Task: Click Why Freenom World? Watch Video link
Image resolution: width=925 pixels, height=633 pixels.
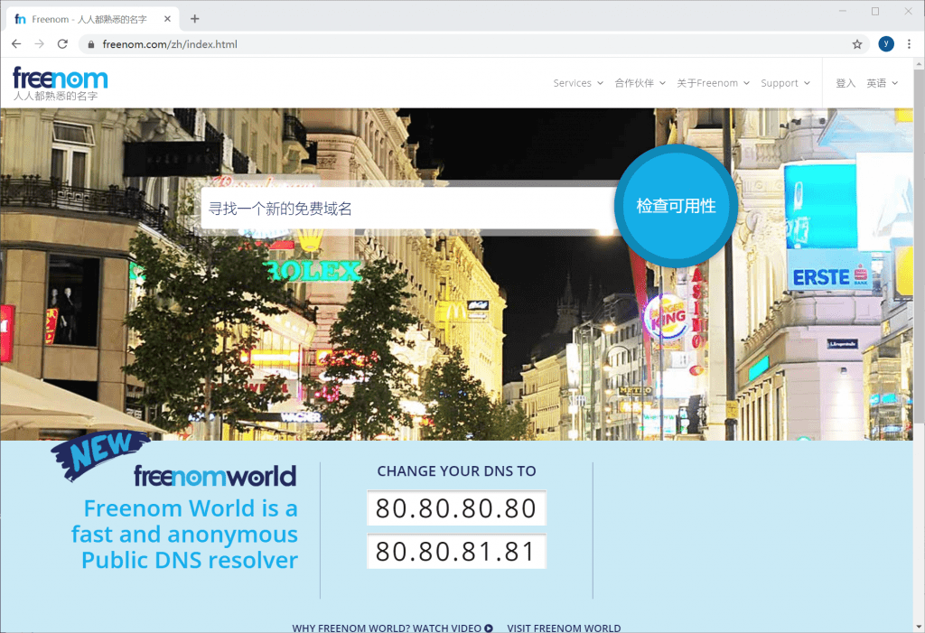Action: point(392,628)
